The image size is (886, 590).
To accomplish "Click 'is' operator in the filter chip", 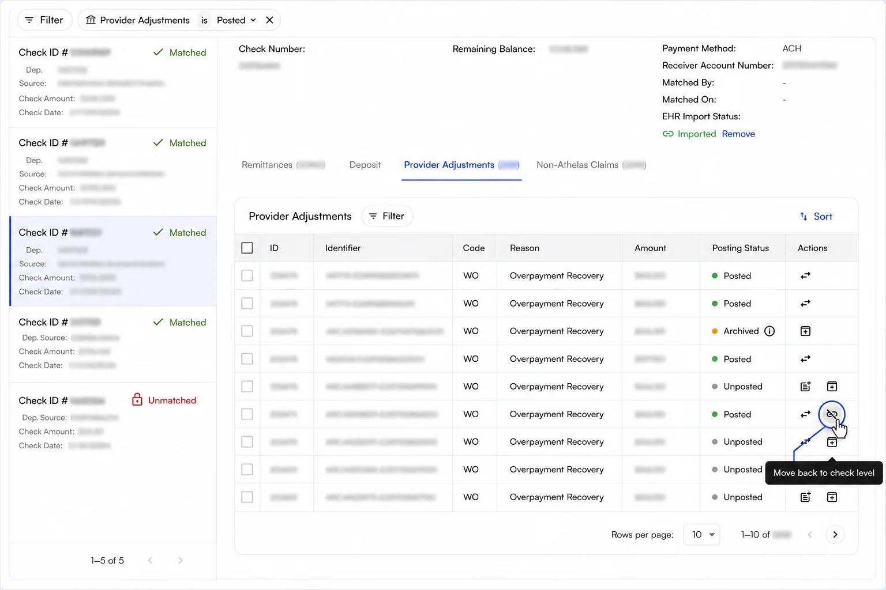I will coord(204,20).
